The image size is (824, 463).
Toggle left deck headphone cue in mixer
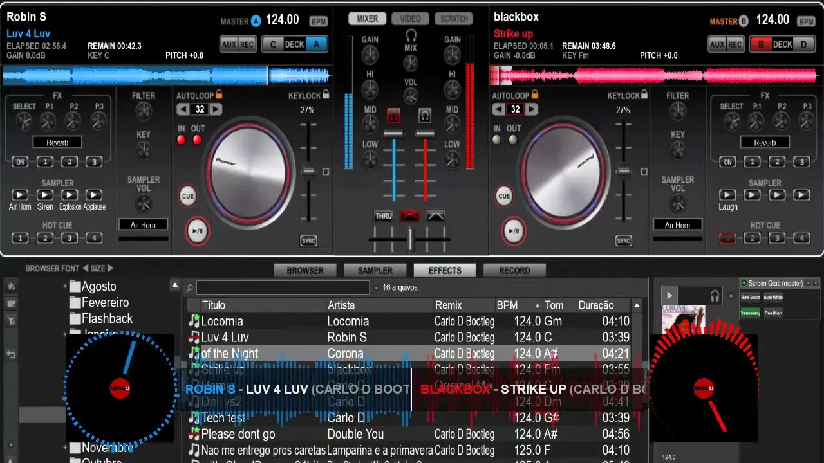[393, 116]
